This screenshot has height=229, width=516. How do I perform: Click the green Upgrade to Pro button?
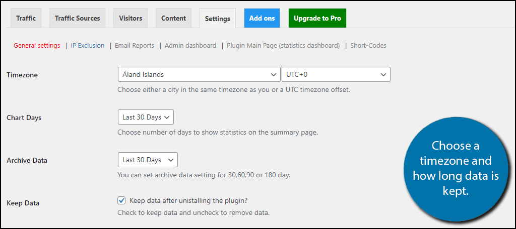click(317, 18)
